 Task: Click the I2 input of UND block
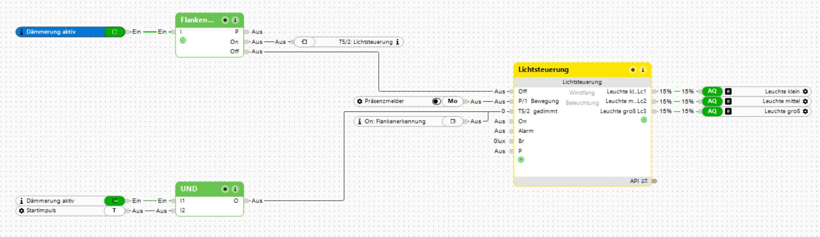pos(183,211)
